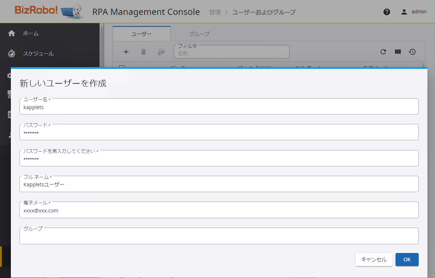Click the キャンセル button
This screenshot has width=435, height=278.
point(374,260)
